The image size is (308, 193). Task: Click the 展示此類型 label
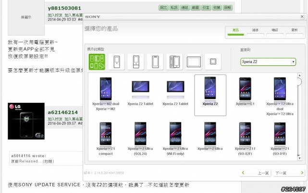pos(96,49)
